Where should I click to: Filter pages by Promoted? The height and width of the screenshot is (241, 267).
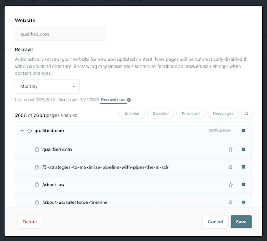tap(191, 113)
